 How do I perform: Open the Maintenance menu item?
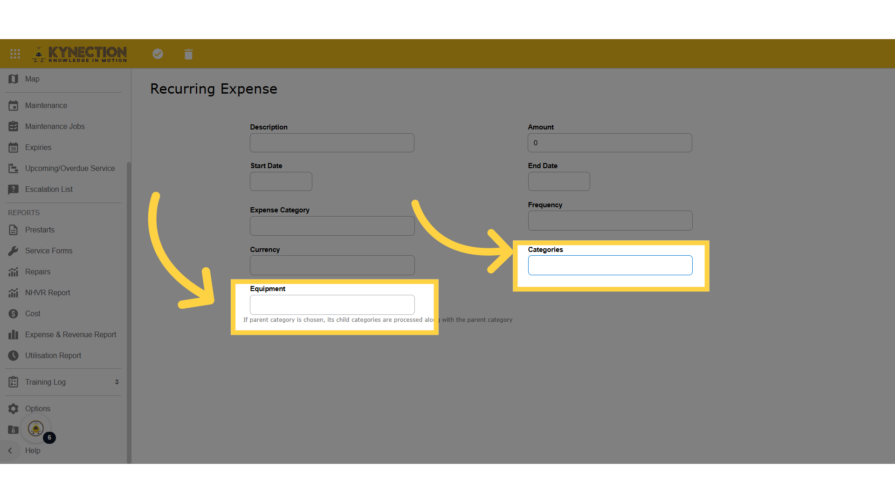pyautogui.click(x=46, y=106)
